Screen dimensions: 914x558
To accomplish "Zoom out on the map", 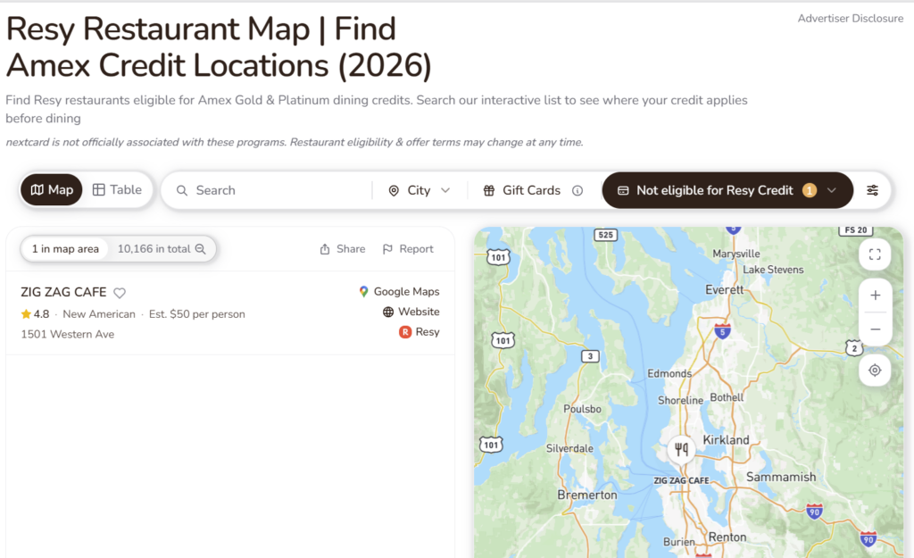I will pyautogui.click(x=875, y=329).
